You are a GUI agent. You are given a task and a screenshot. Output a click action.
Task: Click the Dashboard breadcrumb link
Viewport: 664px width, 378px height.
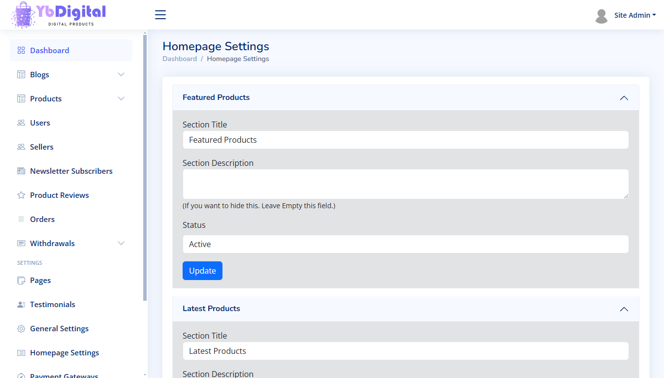pos(180,59)
